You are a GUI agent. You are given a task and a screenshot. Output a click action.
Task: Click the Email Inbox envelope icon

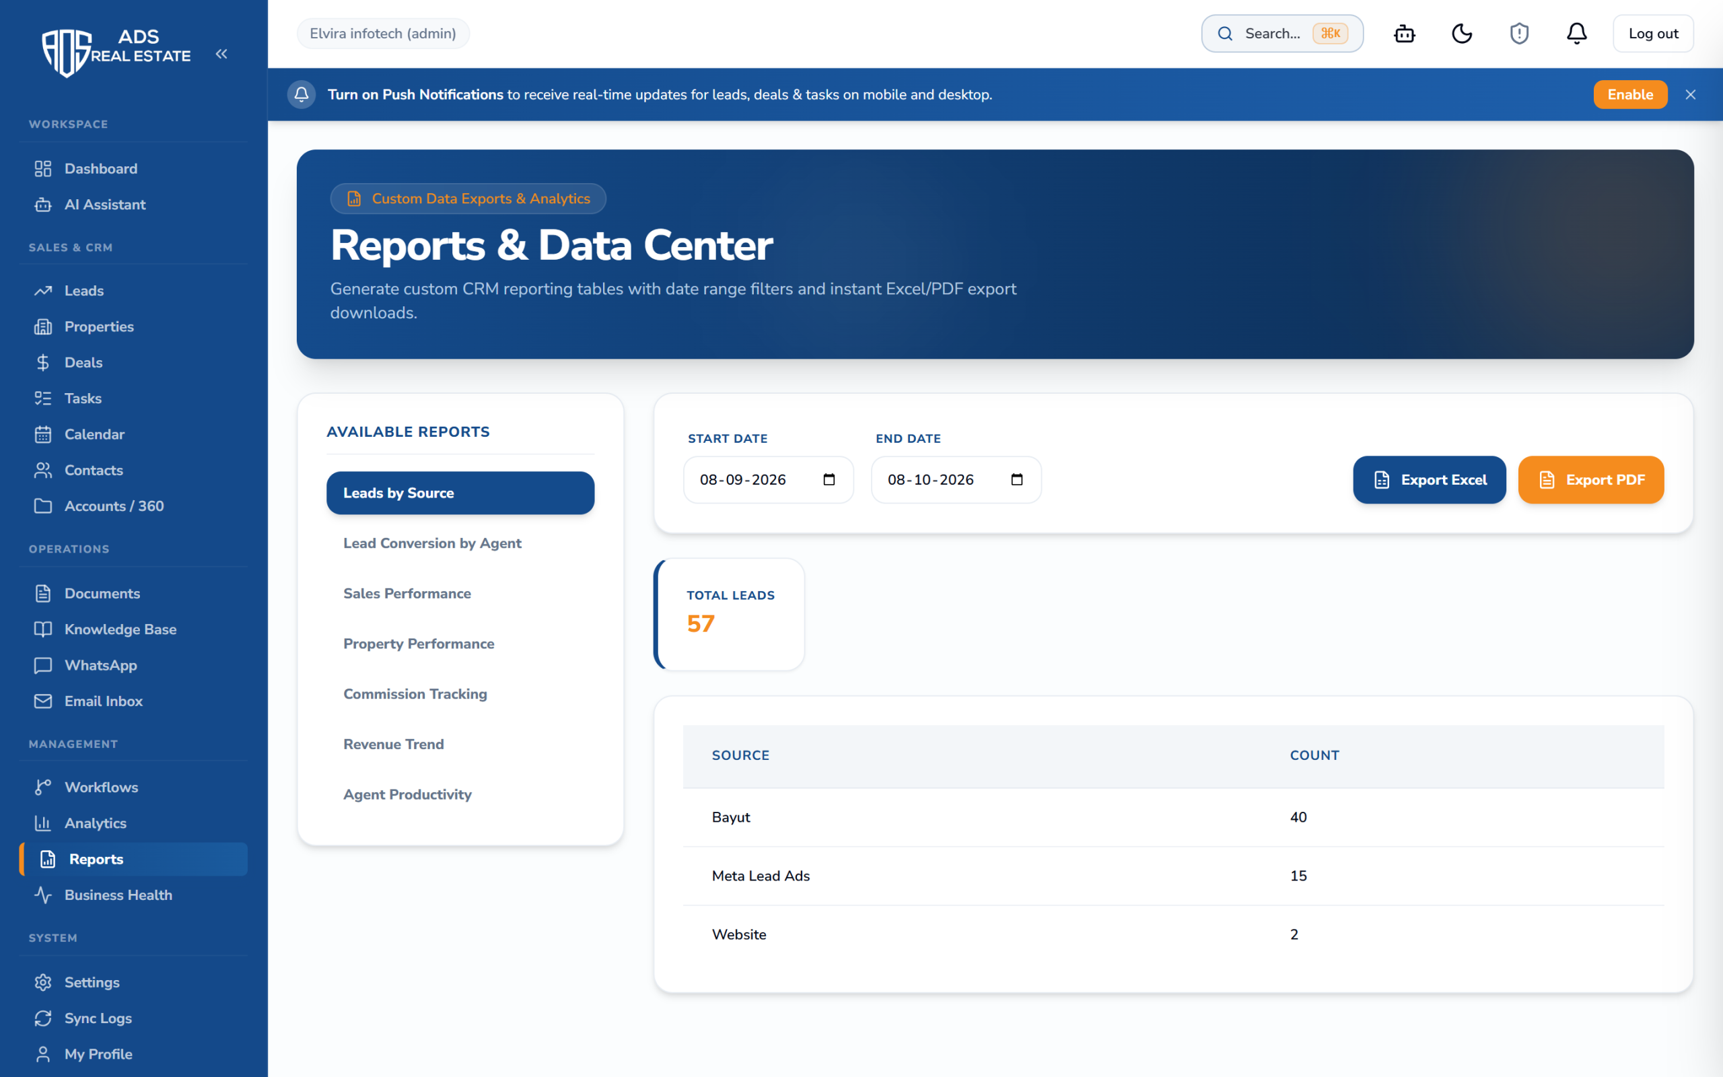coord(42,701)
